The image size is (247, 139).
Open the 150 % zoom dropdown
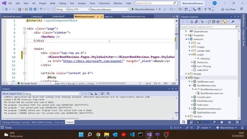[7, 83]
